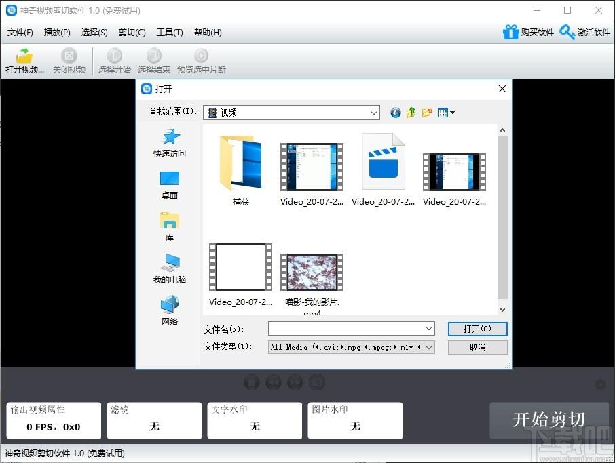The image size is (615, 463).
Task: Click the file list scrollbar up arrow
Action: tap(502, 130)
